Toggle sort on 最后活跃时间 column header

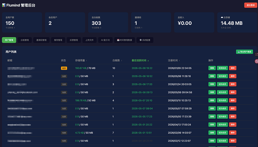tap(140, 60)
